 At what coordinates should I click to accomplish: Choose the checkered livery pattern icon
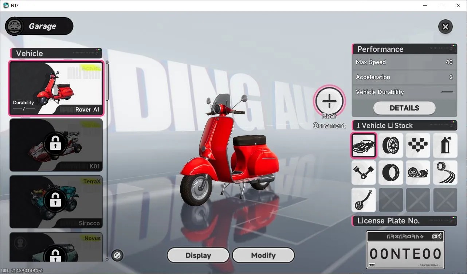click(x=418, y=145)
